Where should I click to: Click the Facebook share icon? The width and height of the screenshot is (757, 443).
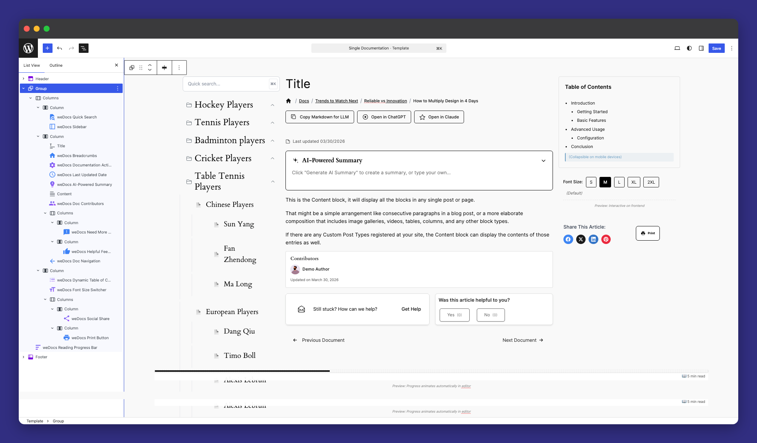(568, 239)
